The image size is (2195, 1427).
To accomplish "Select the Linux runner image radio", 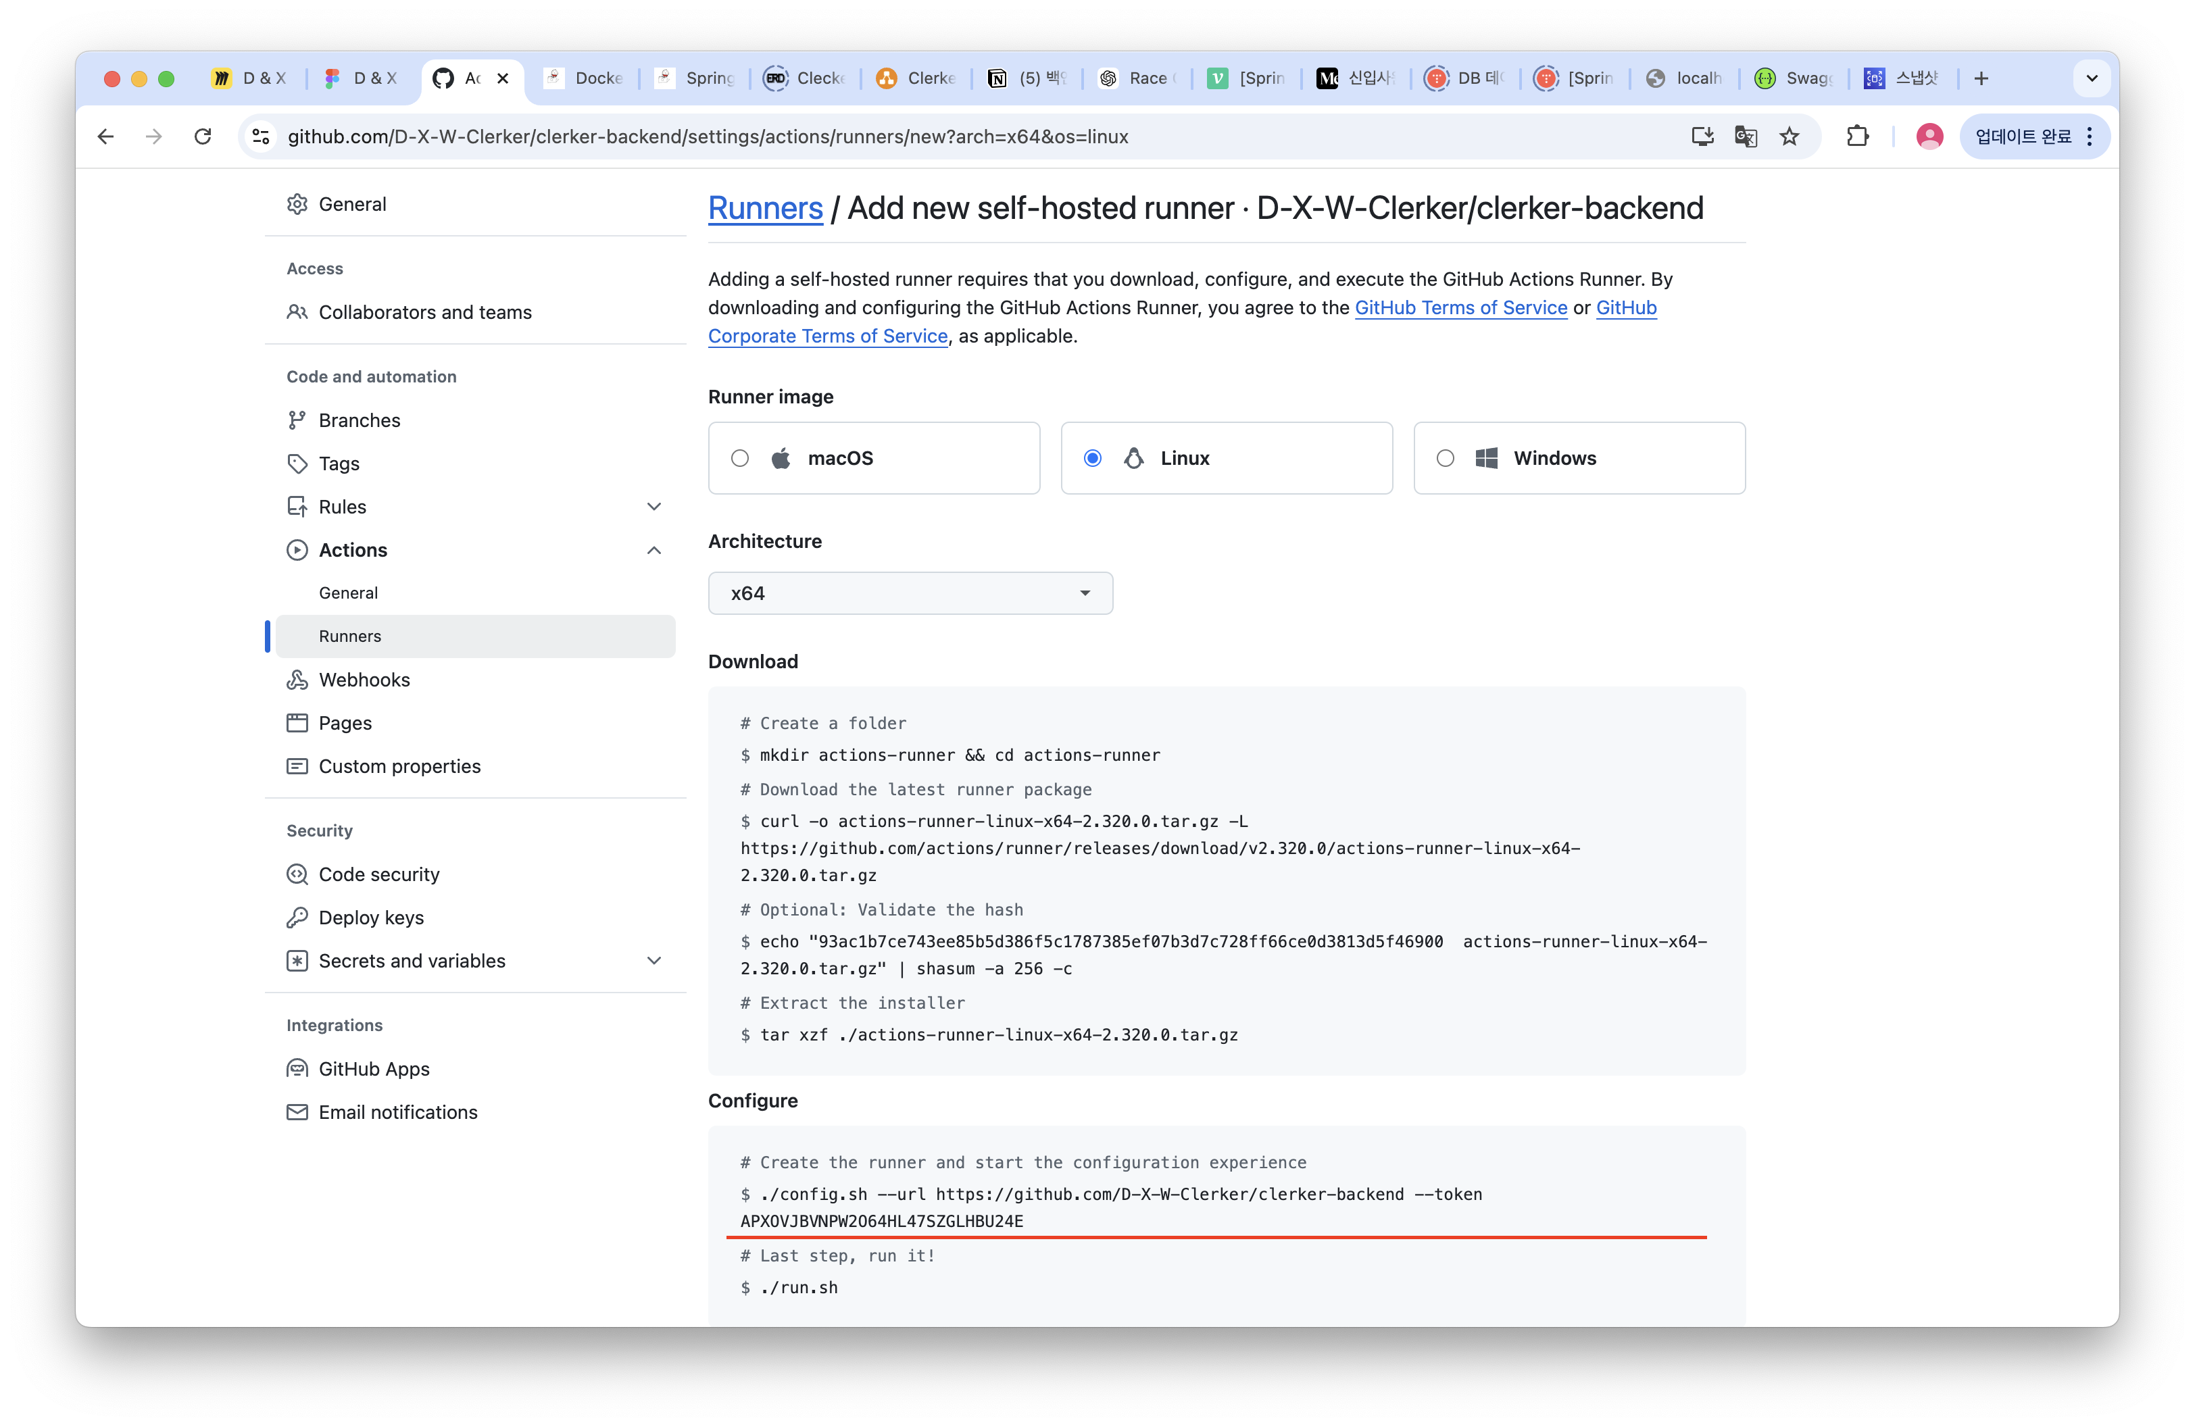I will [x=1092, y=458].
